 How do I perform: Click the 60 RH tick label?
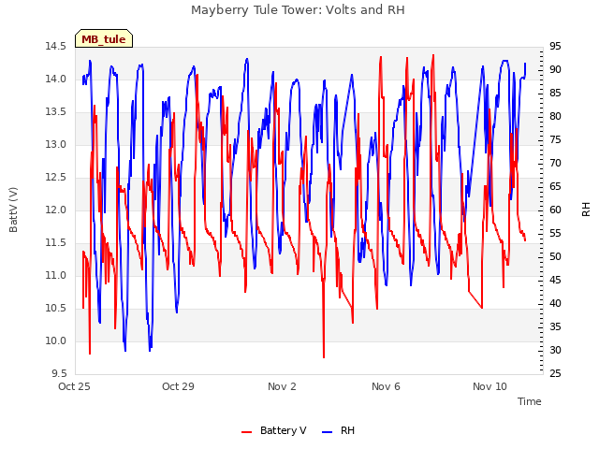(555, 210)
